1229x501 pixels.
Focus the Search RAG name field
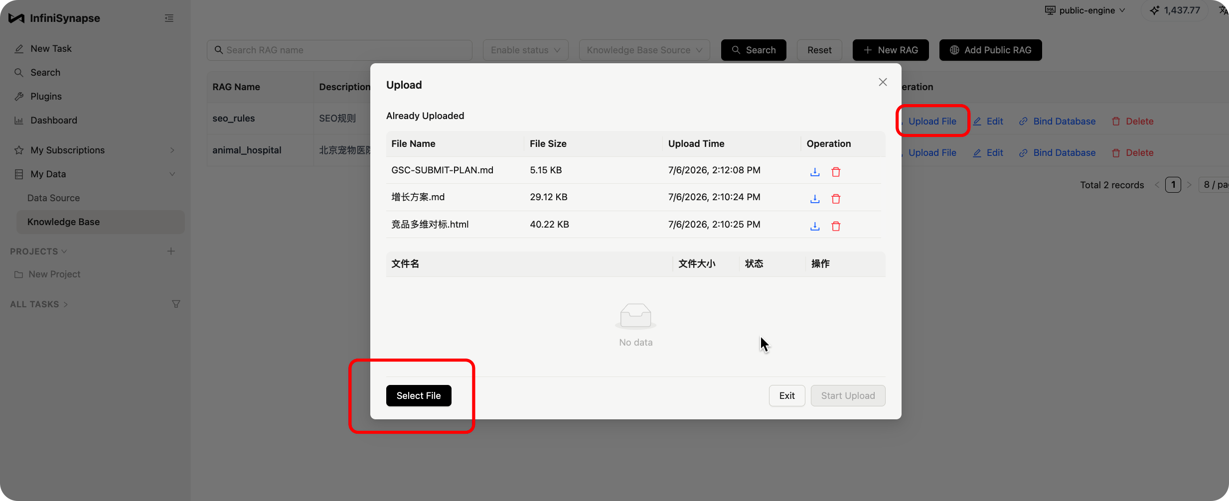pyautogui.click(x=339, y=50)
